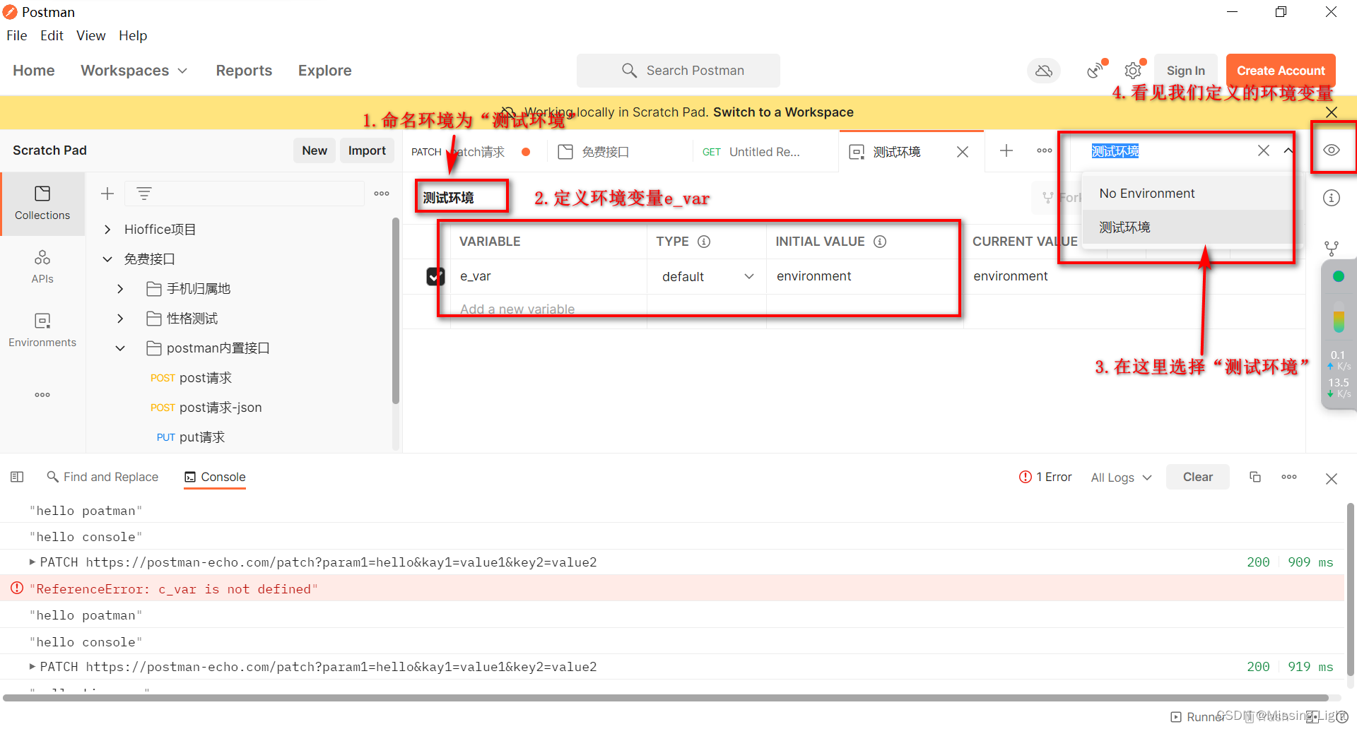The height and width of the screenshot is (729, 1357).
Task: Switch to the 免费接口 request tab
Action: click(604, 151)
